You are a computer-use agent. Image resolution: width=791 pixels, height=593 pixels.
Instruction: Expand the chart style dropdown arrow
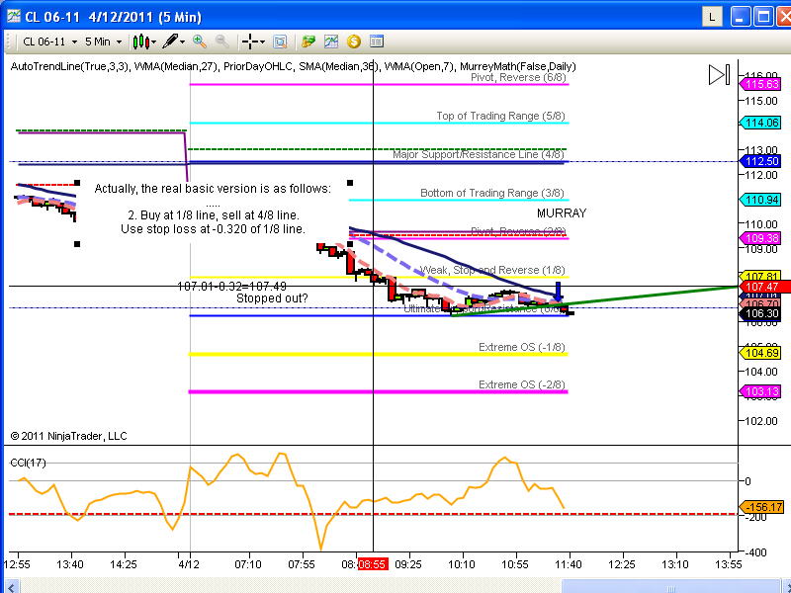[x=154, y=42]
